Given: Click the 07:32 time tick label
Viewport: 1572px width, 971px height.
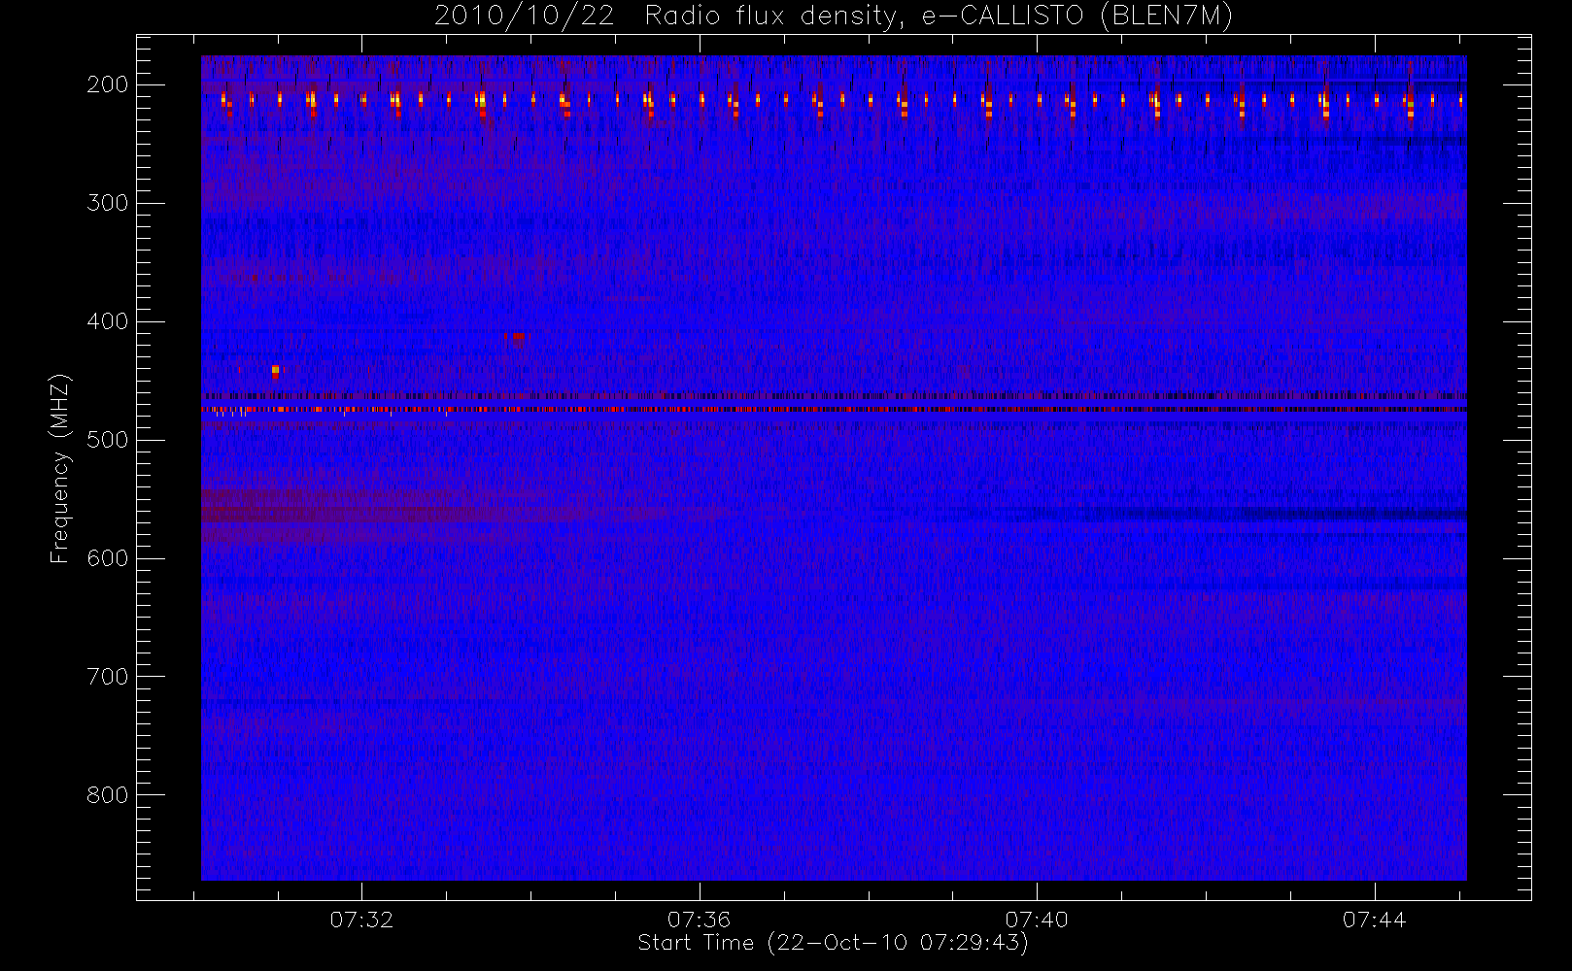Looking at the screenshot, I should 361,920.
